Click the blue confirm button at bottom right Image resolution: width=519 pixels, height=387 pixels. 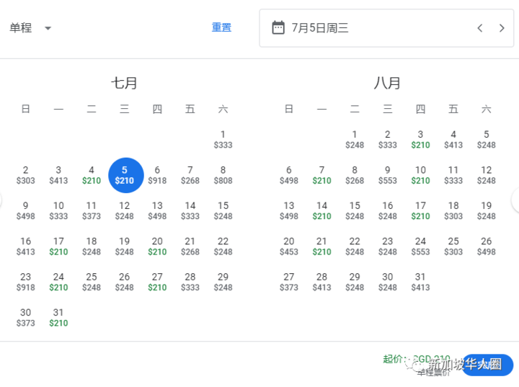click(x=489, y=365)
